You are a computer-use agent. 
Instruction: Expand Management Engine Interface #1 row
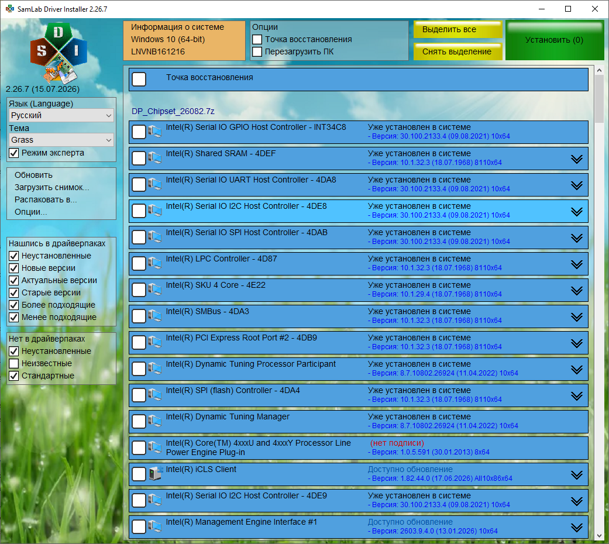pyautogui.click(x=577, y=528)
